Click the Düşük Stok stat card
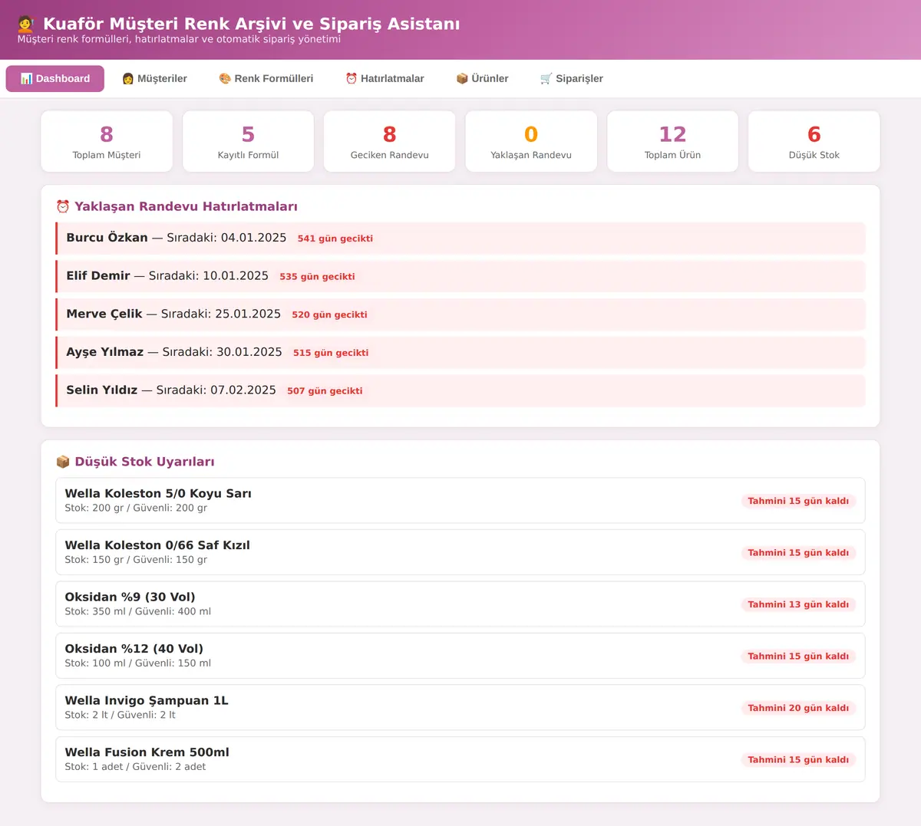 coord(814,141)
